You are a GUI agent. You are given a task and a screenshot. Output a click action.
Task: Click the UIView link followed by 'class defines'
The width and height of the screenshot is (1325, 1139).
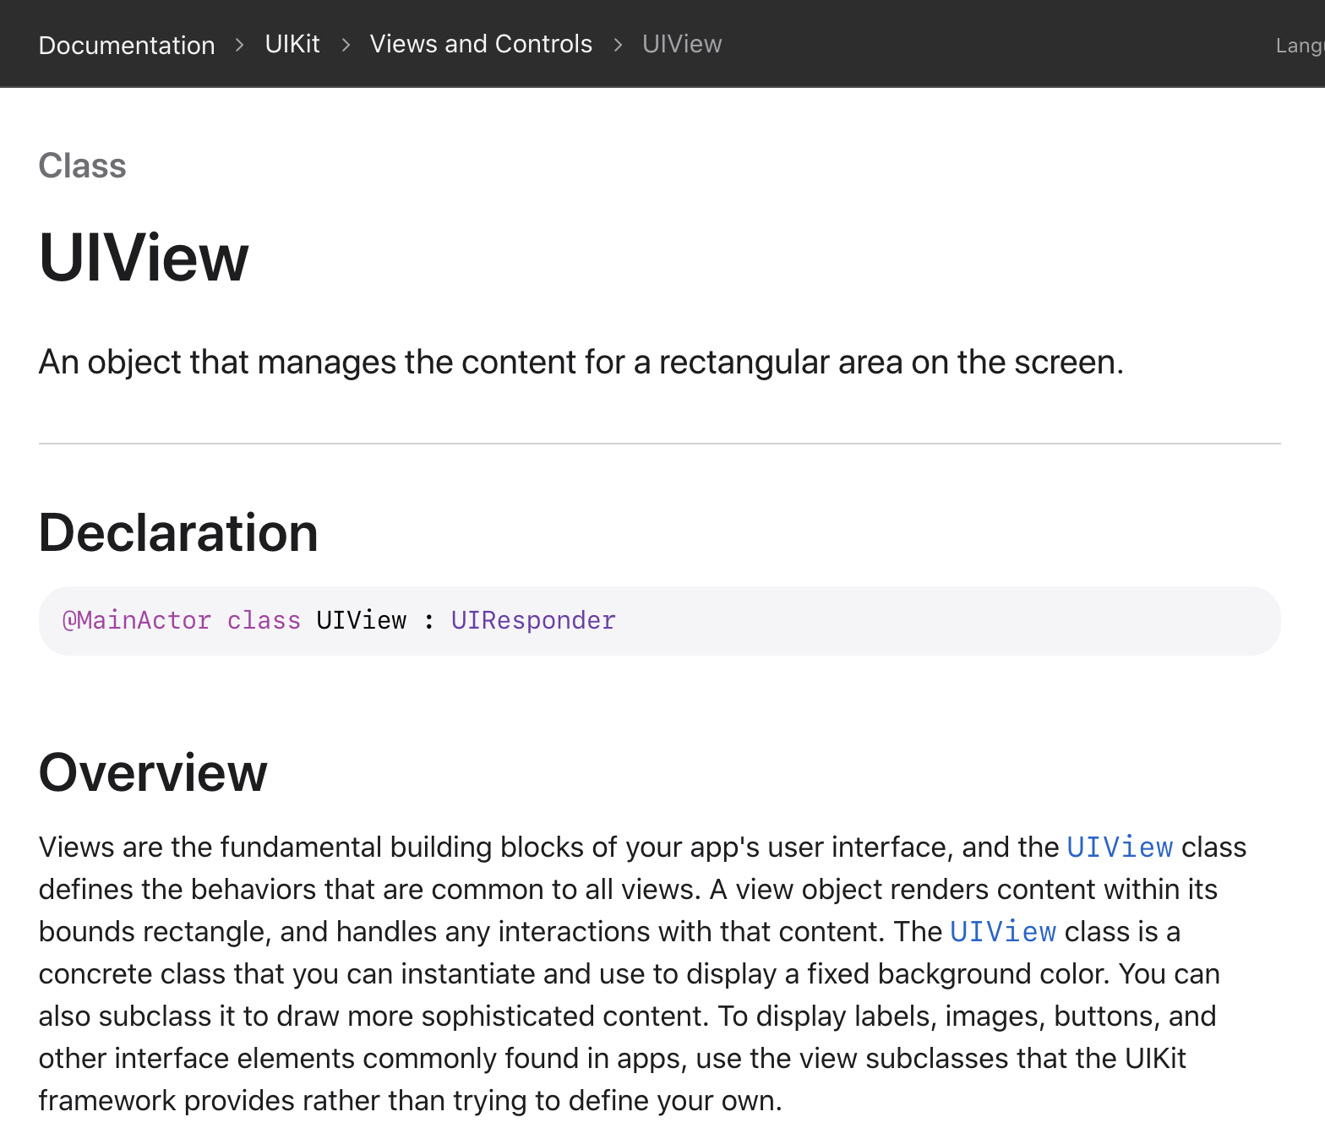pos(1120,847)
